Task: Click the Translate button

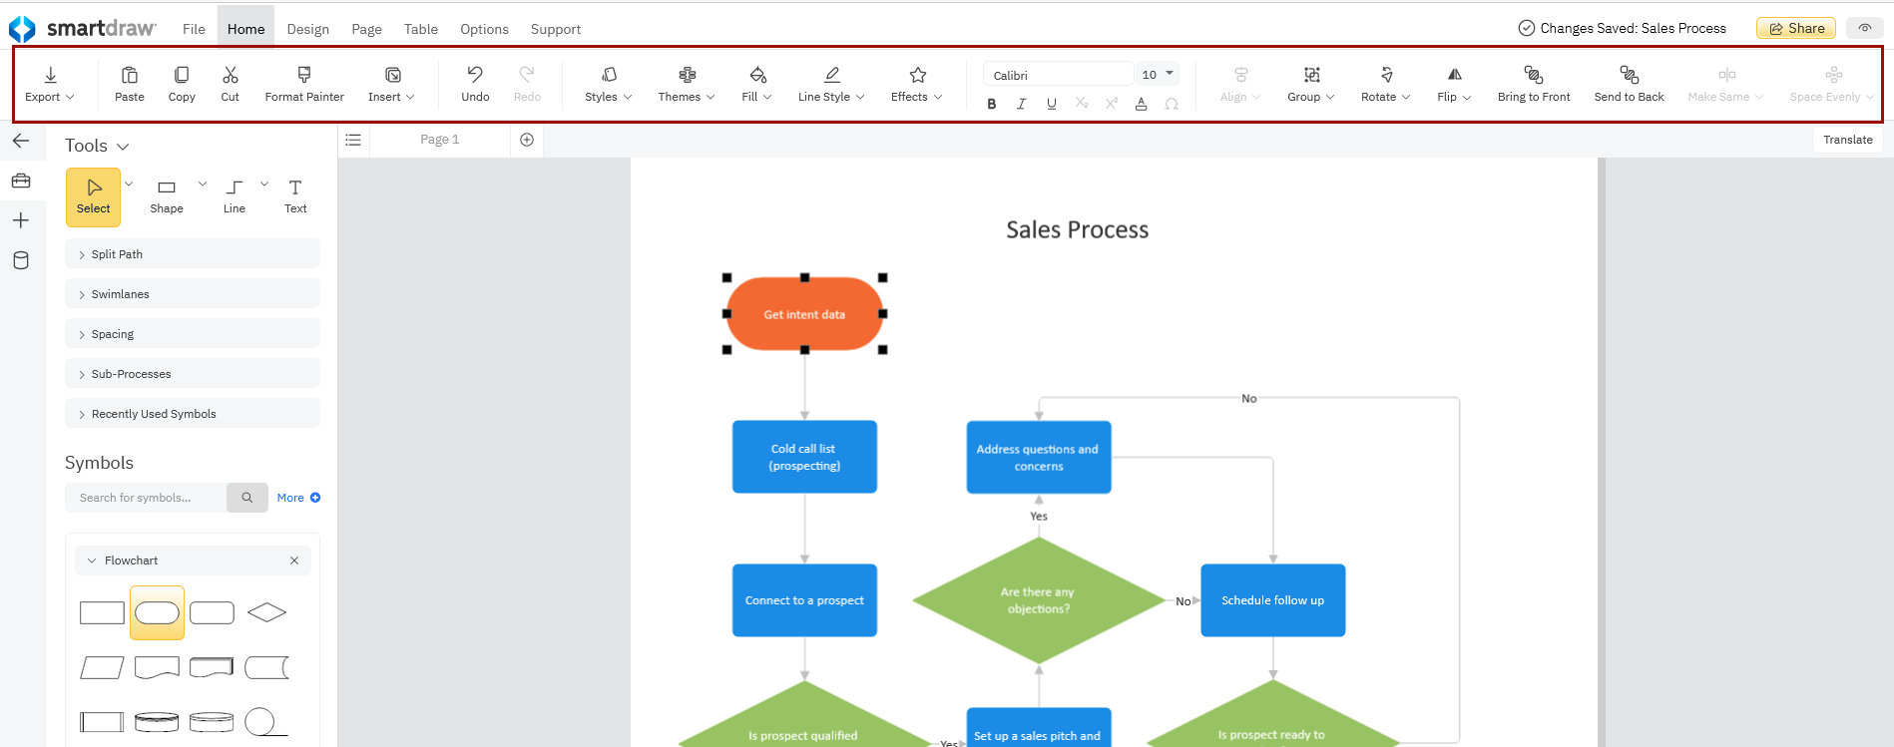Action: pyautogui.click(x=1847, y=140)
